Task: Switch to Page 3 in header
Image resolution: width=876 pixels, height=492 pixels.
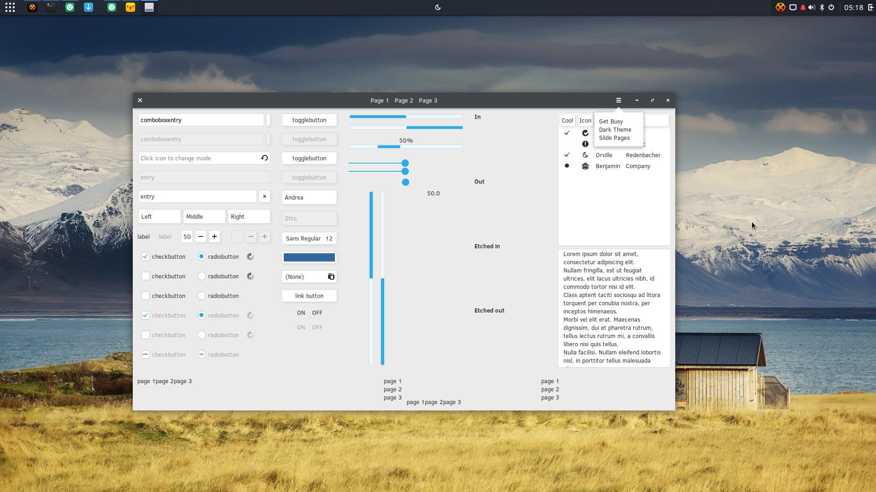Action: coord(428,101)
